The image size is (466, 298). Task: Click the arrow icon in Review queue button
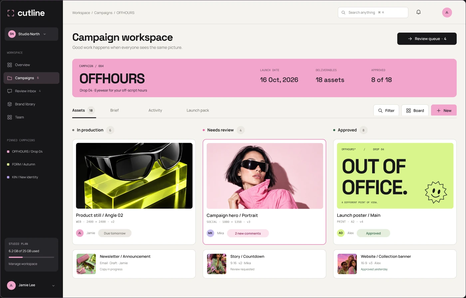(410, 39)
